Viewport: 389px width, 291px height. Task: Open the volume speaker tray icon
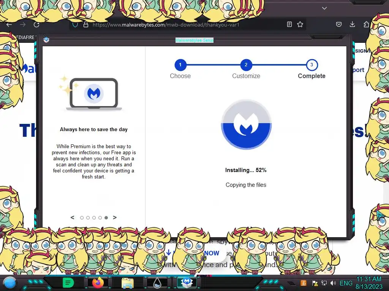(x=333, y=283)
